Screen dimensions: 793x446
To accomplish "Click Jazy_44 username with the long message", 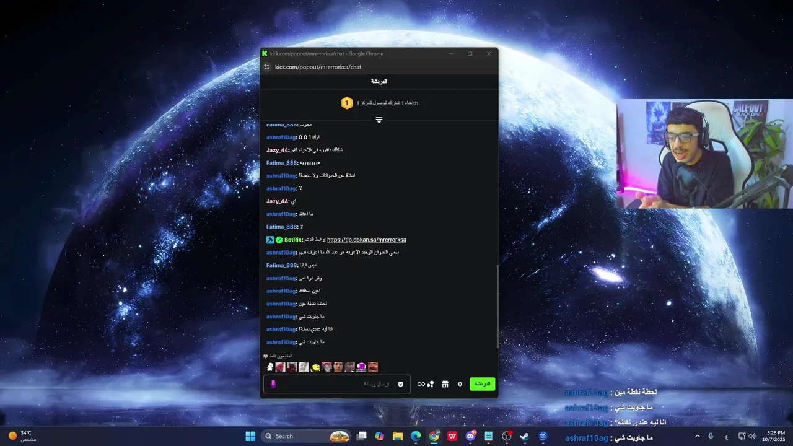I will 278,150.
